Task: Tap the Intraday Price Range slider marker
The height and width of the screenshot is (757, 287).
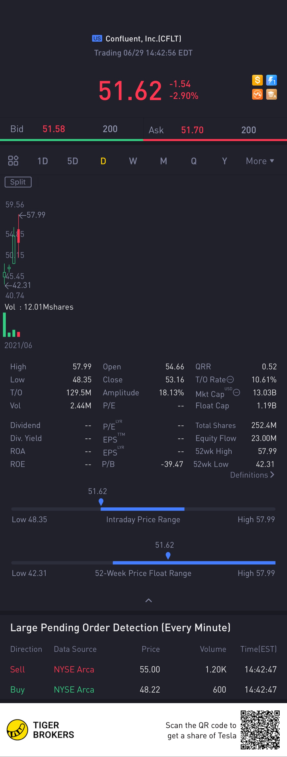Action: 101,502
